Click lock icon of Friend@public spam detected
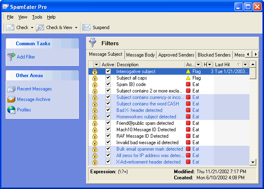The image size is (264, 189). click(95, 123)
